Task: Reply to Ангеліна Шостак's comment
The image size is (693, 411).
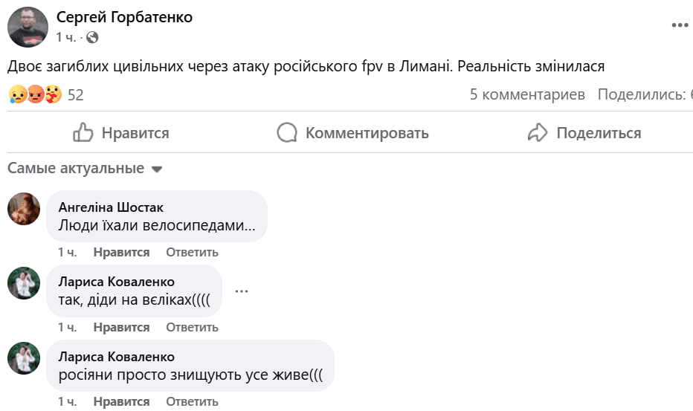Action: (192, 252)
